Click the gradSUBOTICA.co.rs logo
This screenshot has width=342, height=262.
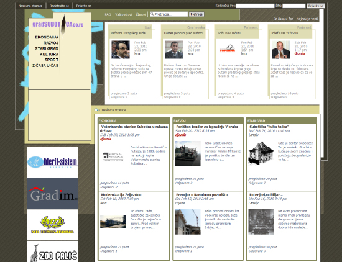58,24
